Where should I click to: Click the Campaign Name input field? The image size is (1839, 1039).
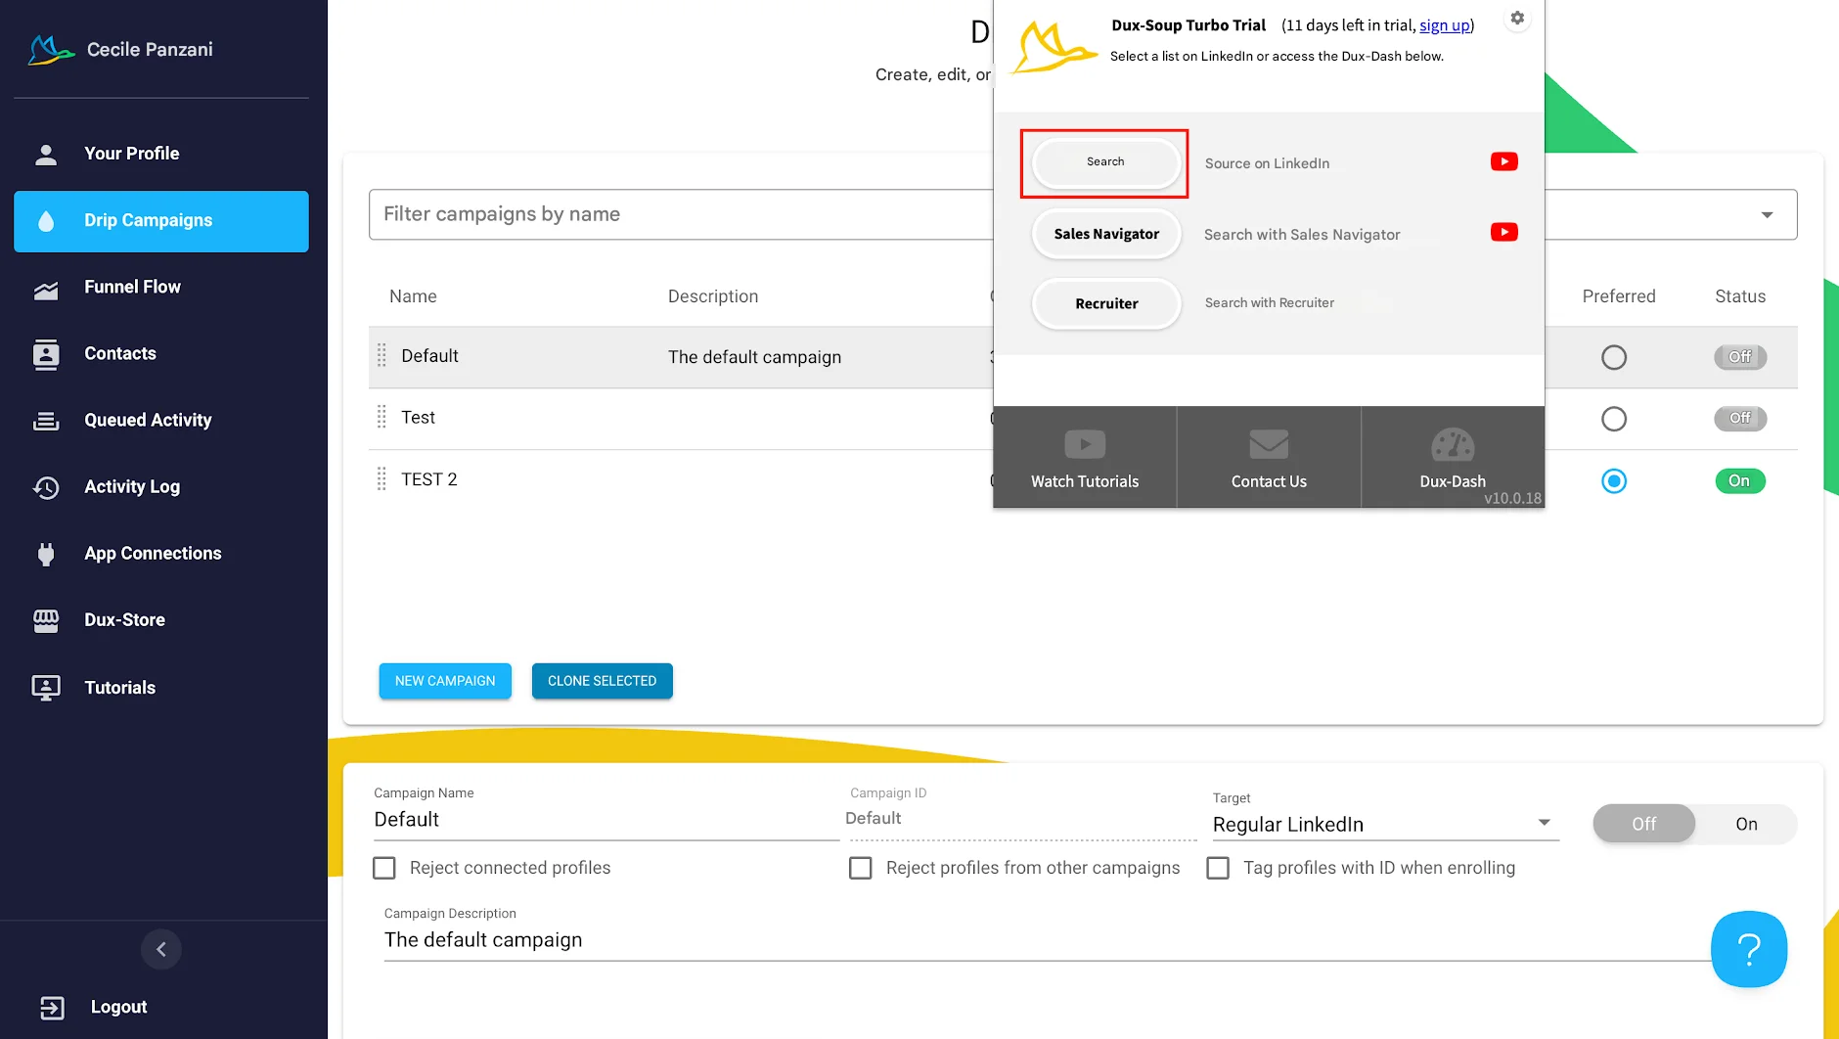606,820
